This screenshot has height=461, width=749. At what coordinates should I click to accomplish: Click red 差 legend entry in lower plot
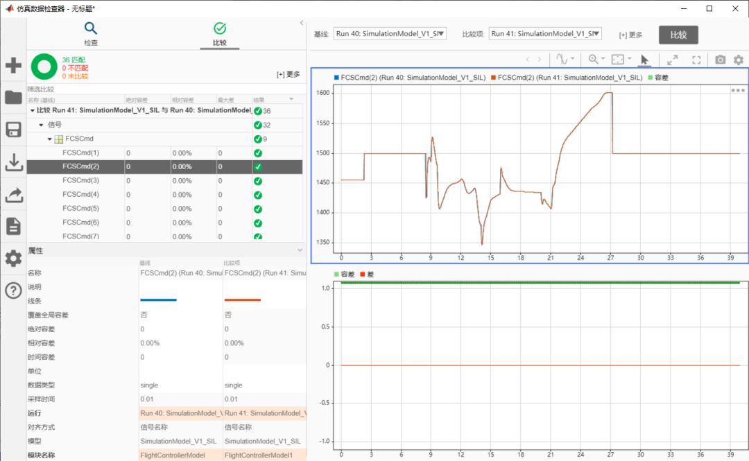pyautogui.click(x=367, y=275)
